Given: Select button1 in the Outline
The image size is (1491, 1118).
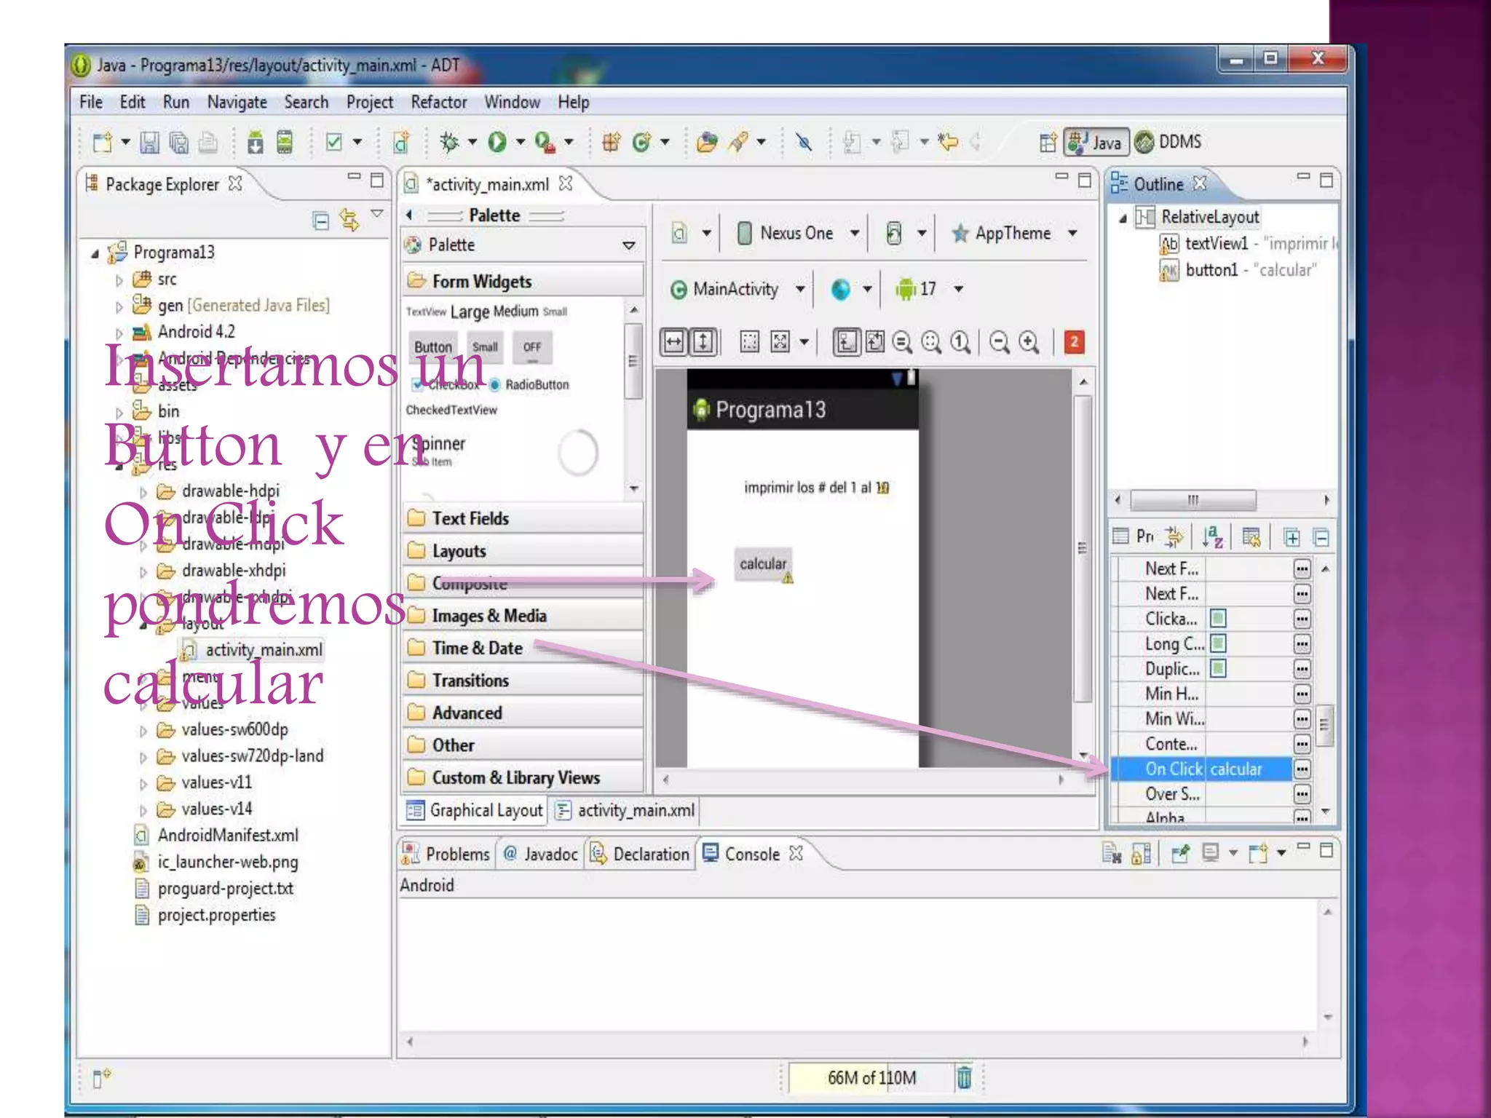Looking at the screenshot, I should tap(1238, 270).
